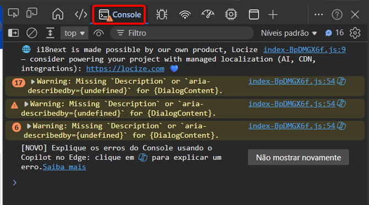Create a live expression with eye icon
This screenshot has height=205, width=369.
(99, 33)
